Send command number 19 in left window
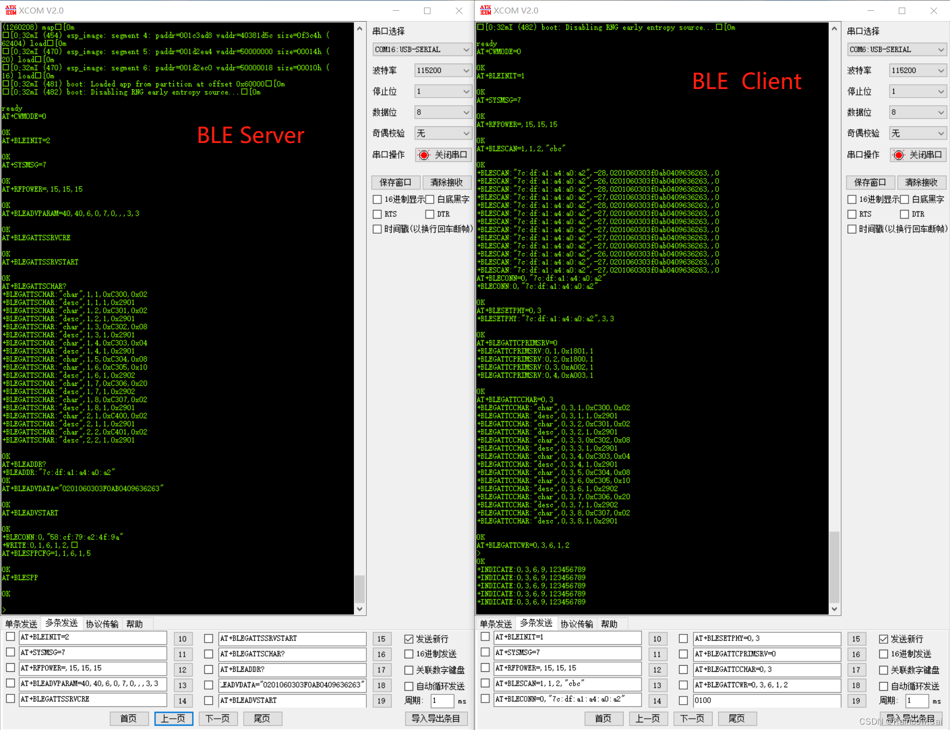 pos(381,701)
